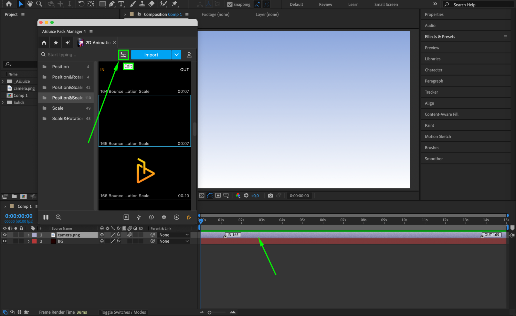Open AEJuice settings gear icon

[164, 217]
